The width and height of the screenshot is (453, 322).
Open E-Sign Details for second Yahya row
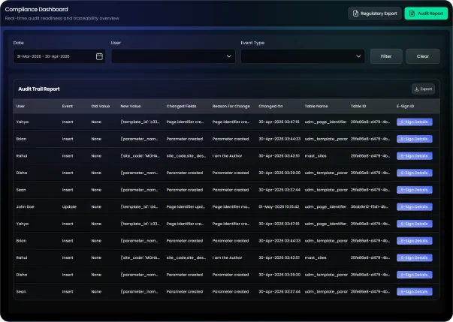pos(415,224)
